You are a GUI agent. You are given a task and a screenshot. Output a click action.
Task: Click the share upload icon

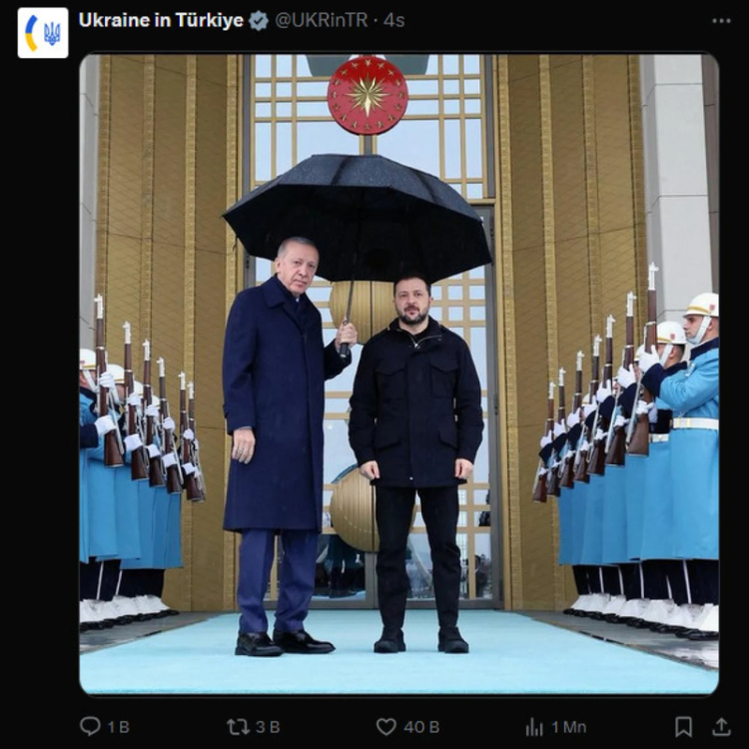pos(721,727)
